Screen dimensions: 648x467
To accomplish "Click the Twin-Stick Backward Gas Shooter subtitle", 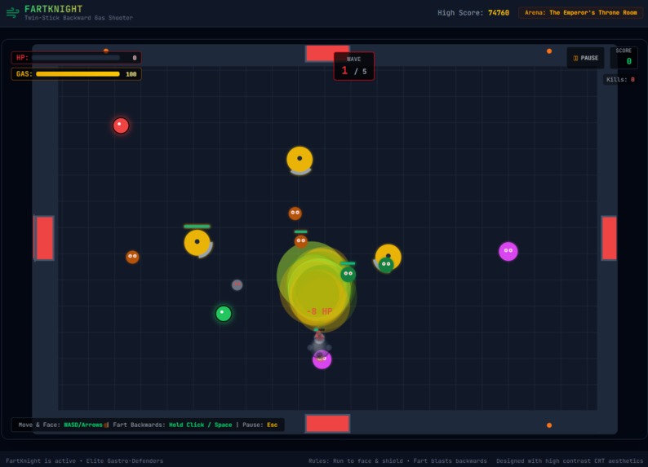I will [78, 18].
